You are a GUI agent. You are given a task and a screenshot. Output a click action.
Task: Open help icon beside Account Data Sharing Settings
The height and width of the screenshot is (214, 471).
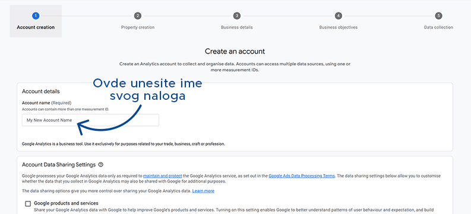(101, 165)
